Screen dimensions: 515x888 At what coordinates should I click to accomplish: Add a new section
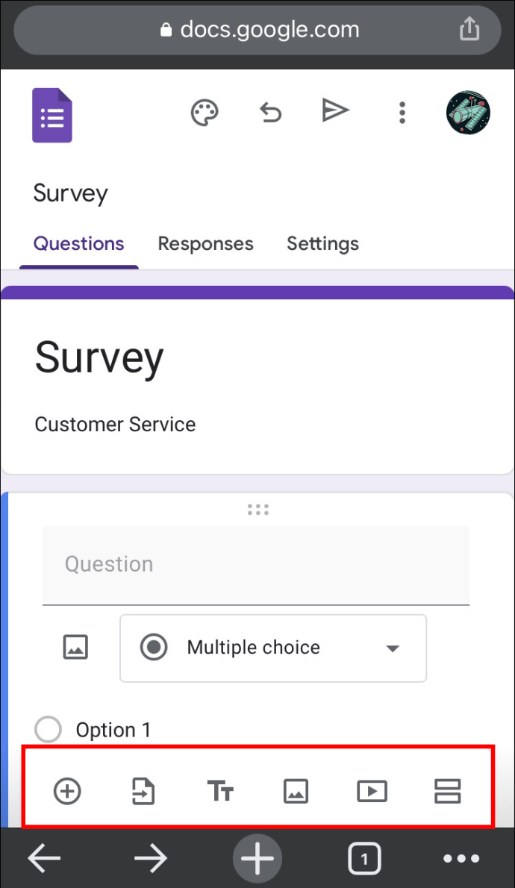pyautogui.click(x=448, y=791)
